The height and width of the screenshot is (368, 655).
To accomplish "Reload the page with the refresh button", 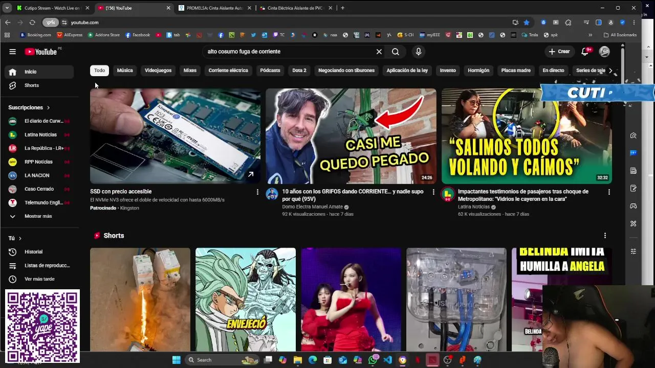I will pyautogui.click(x=32, y=22).
